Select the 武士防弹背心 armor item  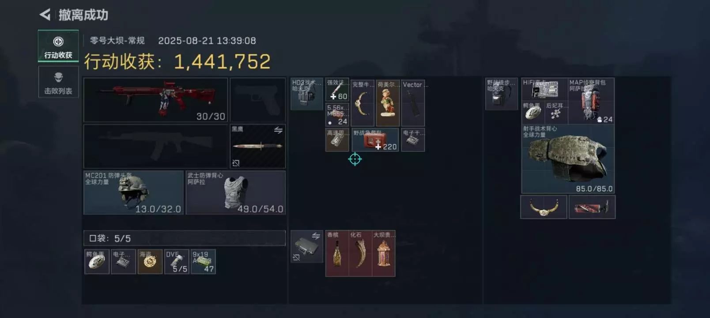click(x=235, y=193)
